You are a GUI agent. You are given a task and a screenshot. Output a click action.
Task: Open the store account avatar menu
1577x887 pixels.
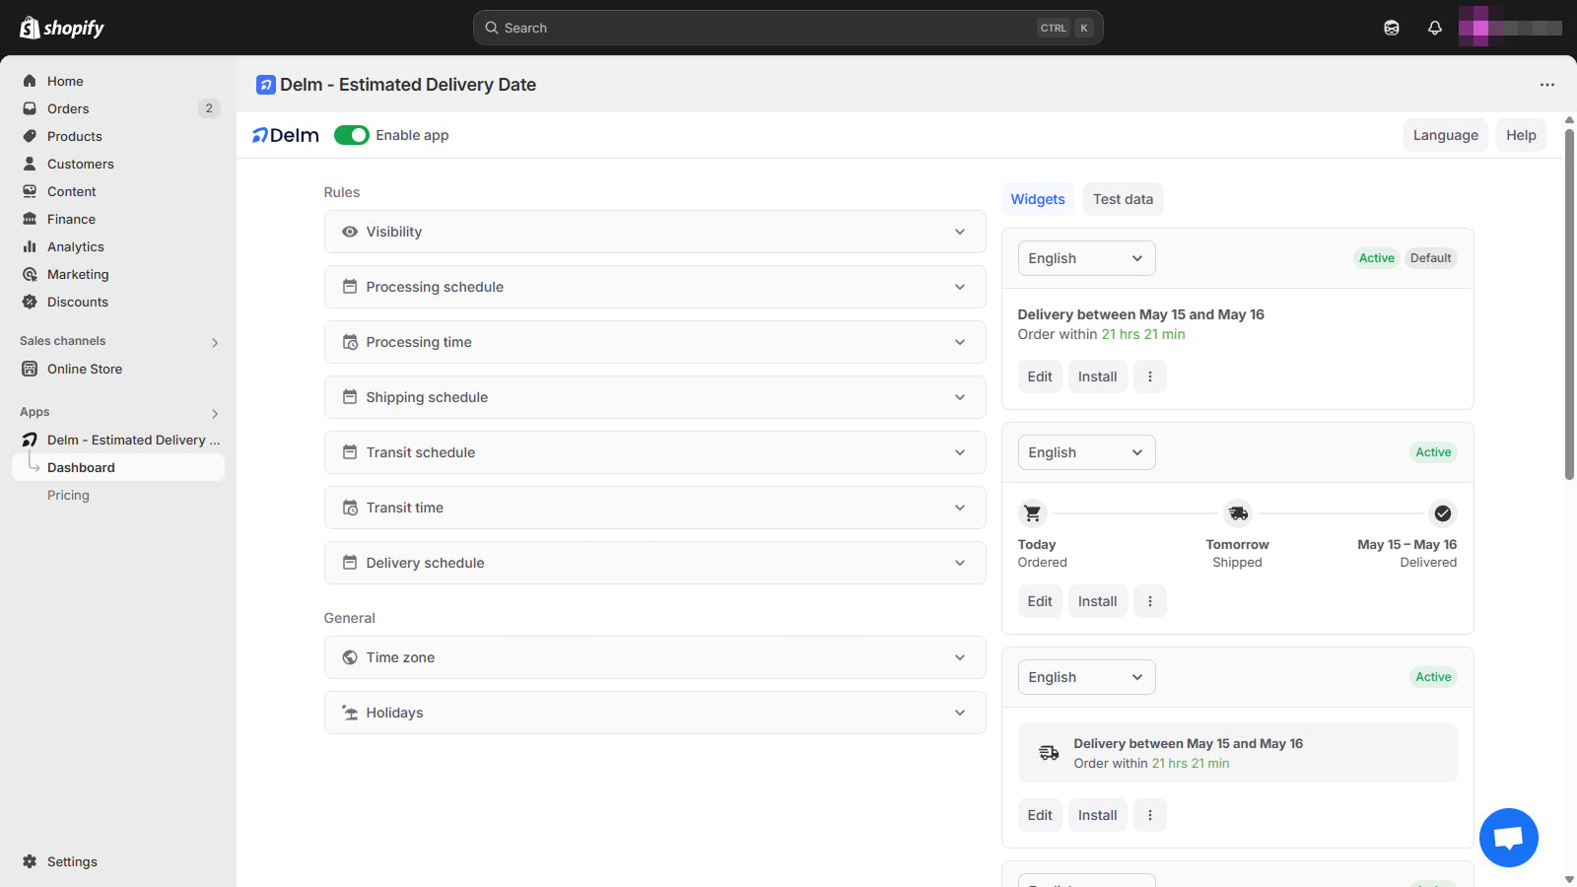[1510, 28]
